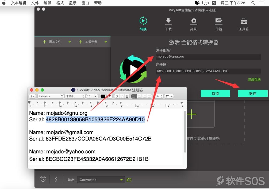Align text left in TextEdit

click(x=134, y=96)
